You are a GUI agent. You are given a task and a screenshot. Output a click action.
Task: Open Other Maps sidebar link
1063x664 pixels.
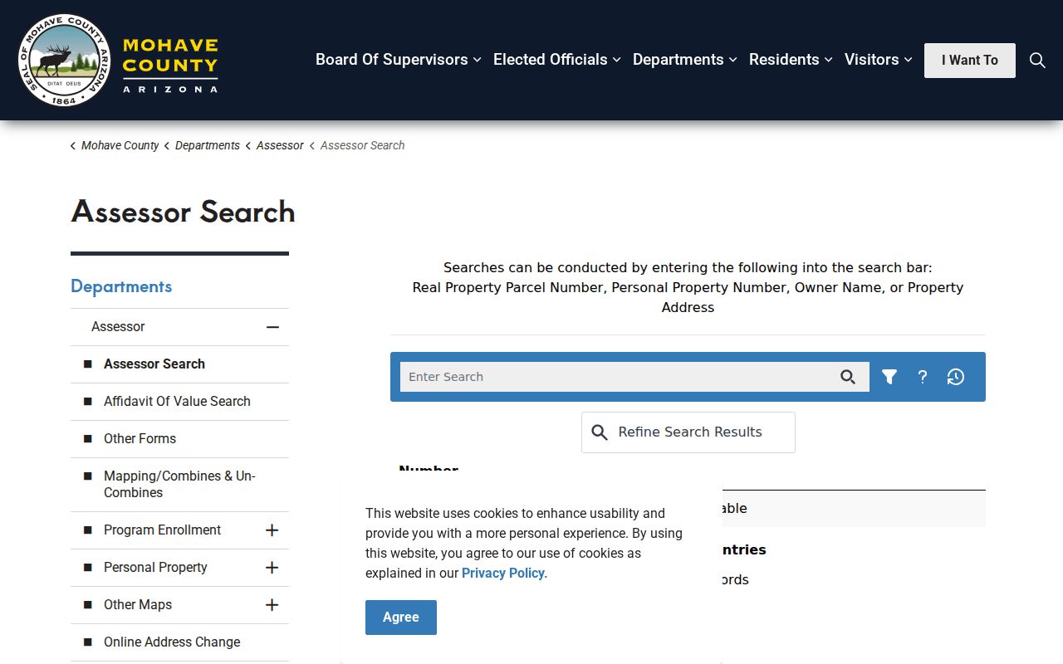pyautogui.click(x=138, y=604)
